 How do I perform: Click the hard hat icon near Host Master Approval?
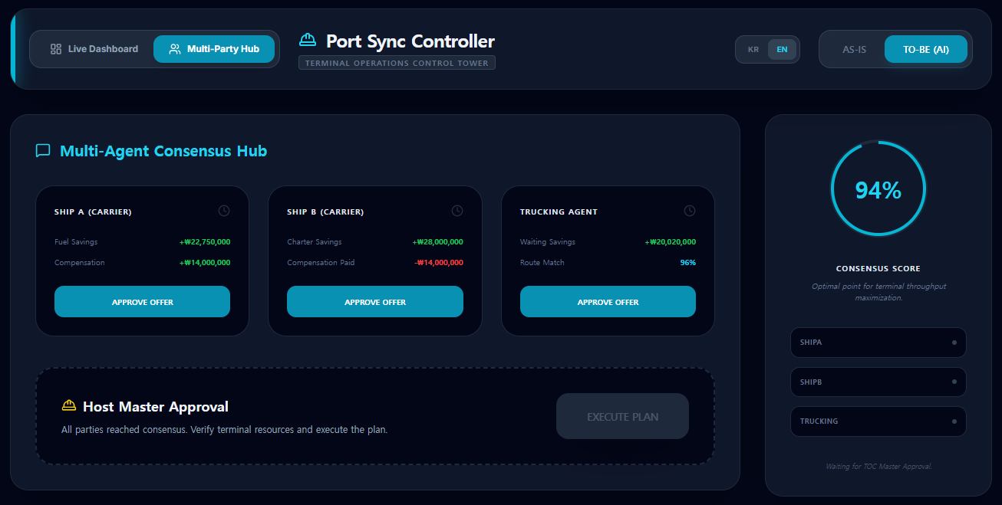coord(70,405)
